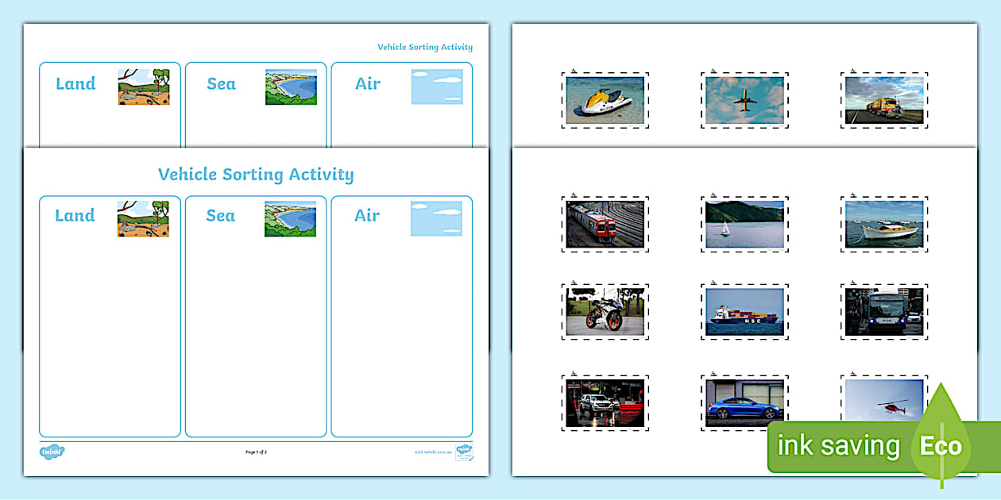Select the airplane picture card
Viewport: 1001px width, 500px height.
click(744, 100)
